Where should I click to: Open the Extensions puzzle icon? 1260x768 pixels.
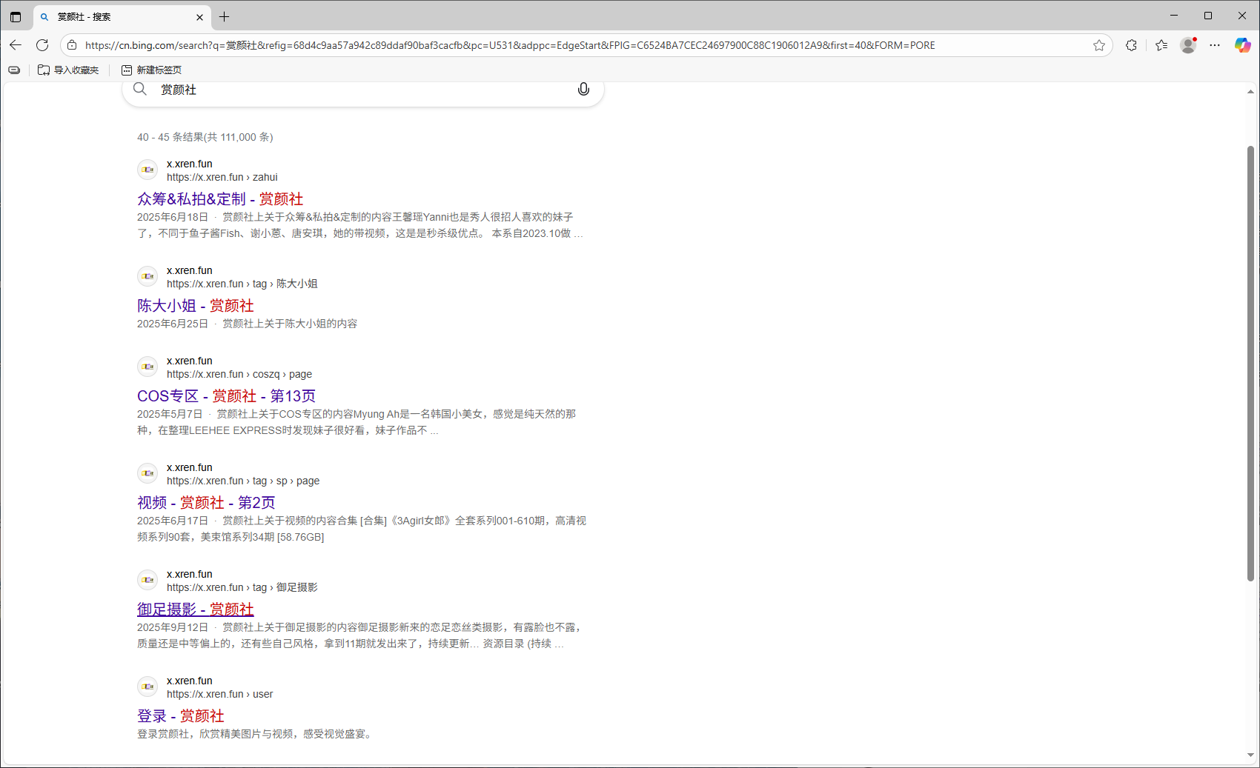tap(1131, 45)
